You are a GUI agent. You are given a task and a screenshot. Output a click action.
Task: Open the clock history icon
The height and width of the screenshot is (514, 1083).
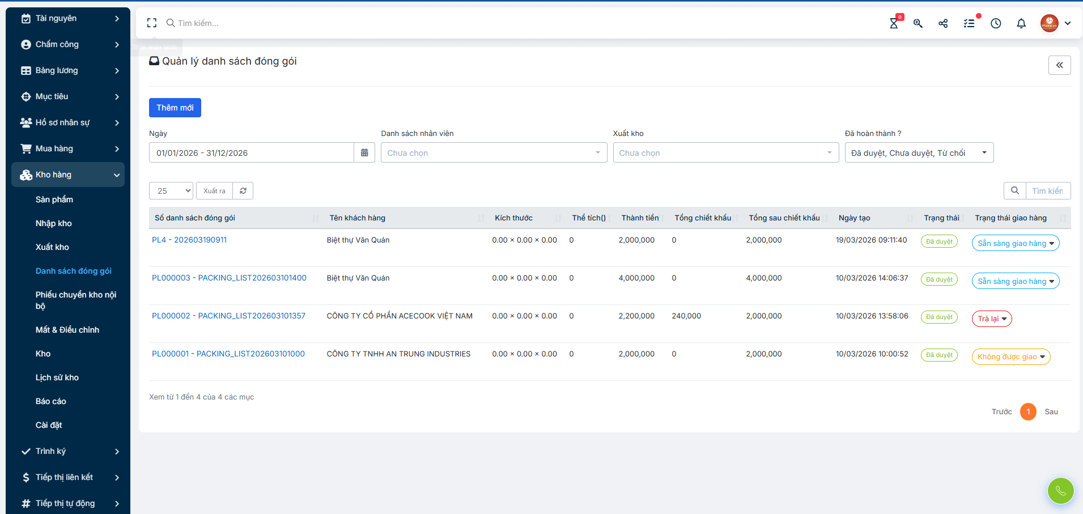tap(996, 23)
